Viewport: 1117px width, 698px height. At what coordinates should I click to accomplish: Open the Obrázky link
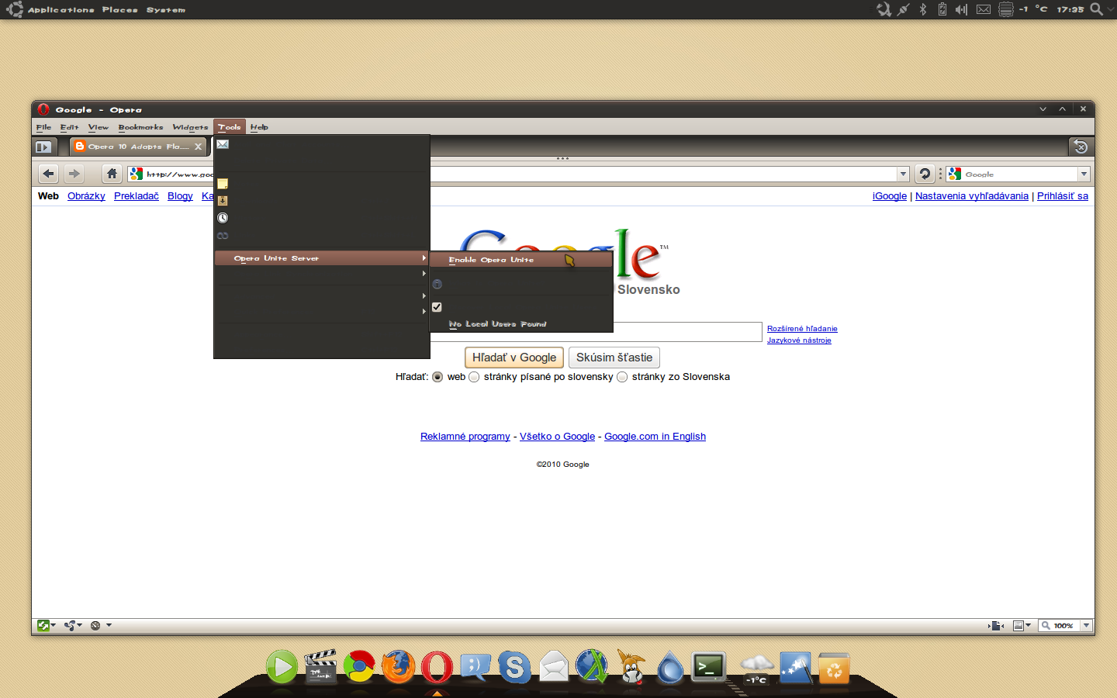[86, 196]
